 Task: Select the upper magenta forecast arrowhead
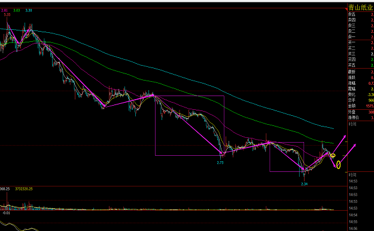tap(345, 136)
